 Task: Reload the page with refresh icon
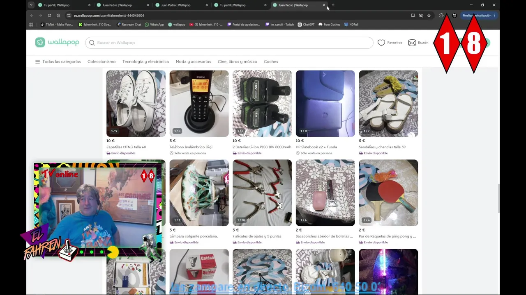pos(49,16)
